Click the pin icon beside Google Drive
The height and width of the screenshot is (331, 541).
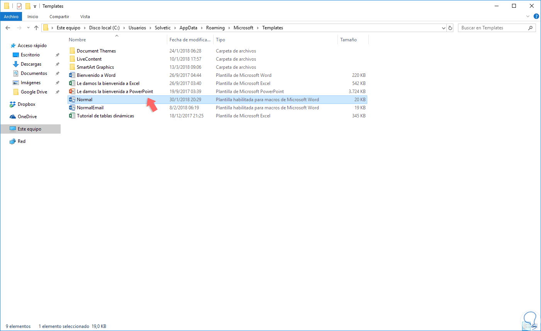click(58, 92)
